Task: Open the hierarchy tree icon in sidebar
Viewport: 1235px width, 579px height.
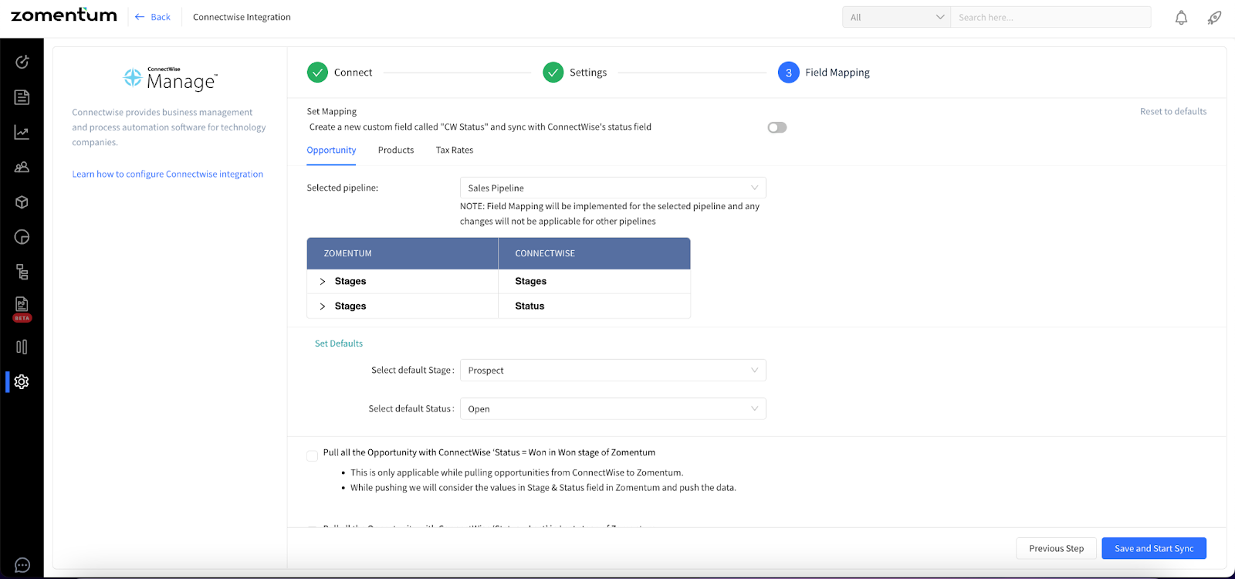Action: point(22,272)
